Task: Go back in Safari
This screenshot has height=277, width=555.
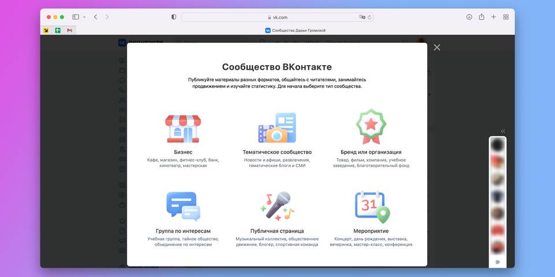Action: pos(95,17)
